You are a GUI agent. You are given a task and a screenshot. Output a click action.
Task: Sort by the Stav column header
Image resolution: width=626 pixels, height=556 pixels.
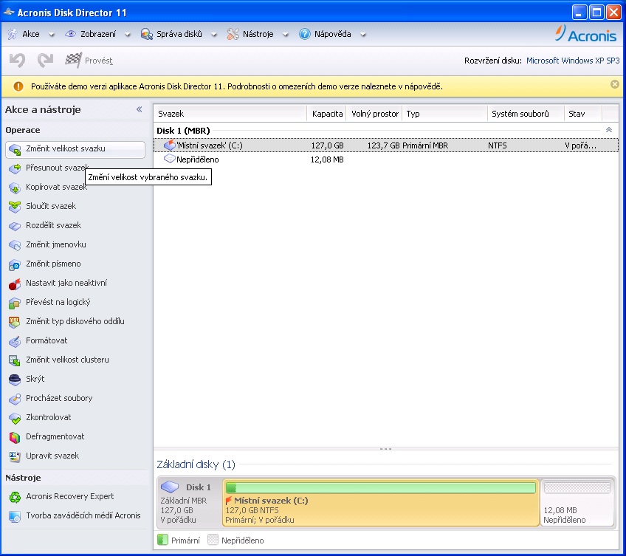[583, 114]
